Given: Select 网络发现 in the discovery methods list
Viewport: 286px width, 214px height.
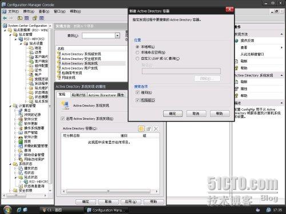Looking at the screenshot, I should click(x=69, y=78).
